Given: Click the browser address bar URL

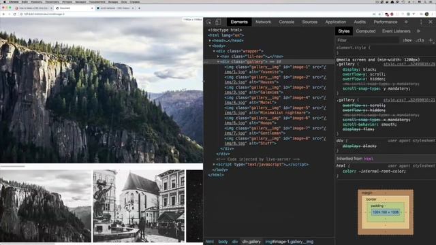Looking at the screenshot, I should 44,14.
